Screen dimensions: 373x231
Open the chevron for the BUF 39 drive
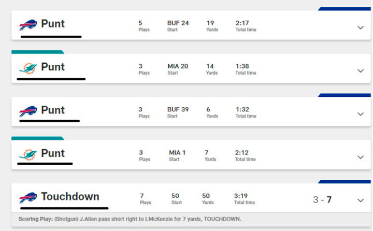coord(361,114)
